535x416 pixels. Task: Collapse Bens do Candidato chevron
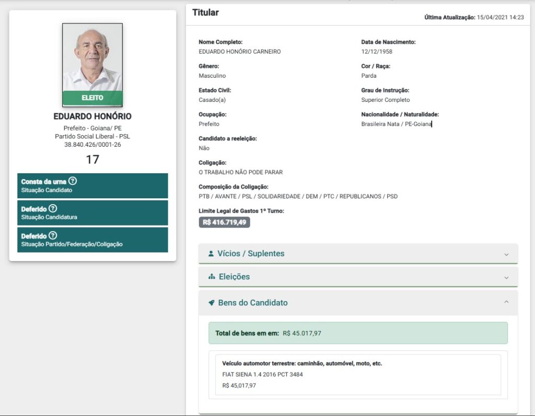[x=506, y=302]
